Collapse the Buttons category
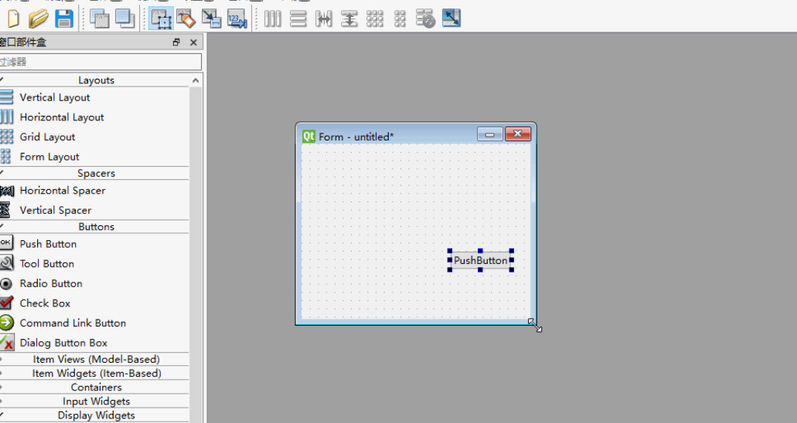The width and height of the screenshot is (797, 423). tap(94, 226)
